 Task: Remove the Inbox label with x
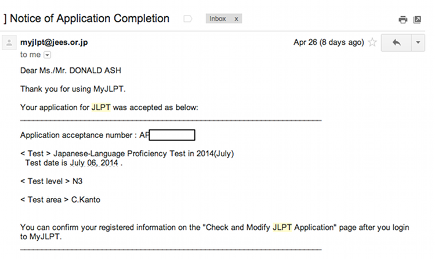(236, 19)
